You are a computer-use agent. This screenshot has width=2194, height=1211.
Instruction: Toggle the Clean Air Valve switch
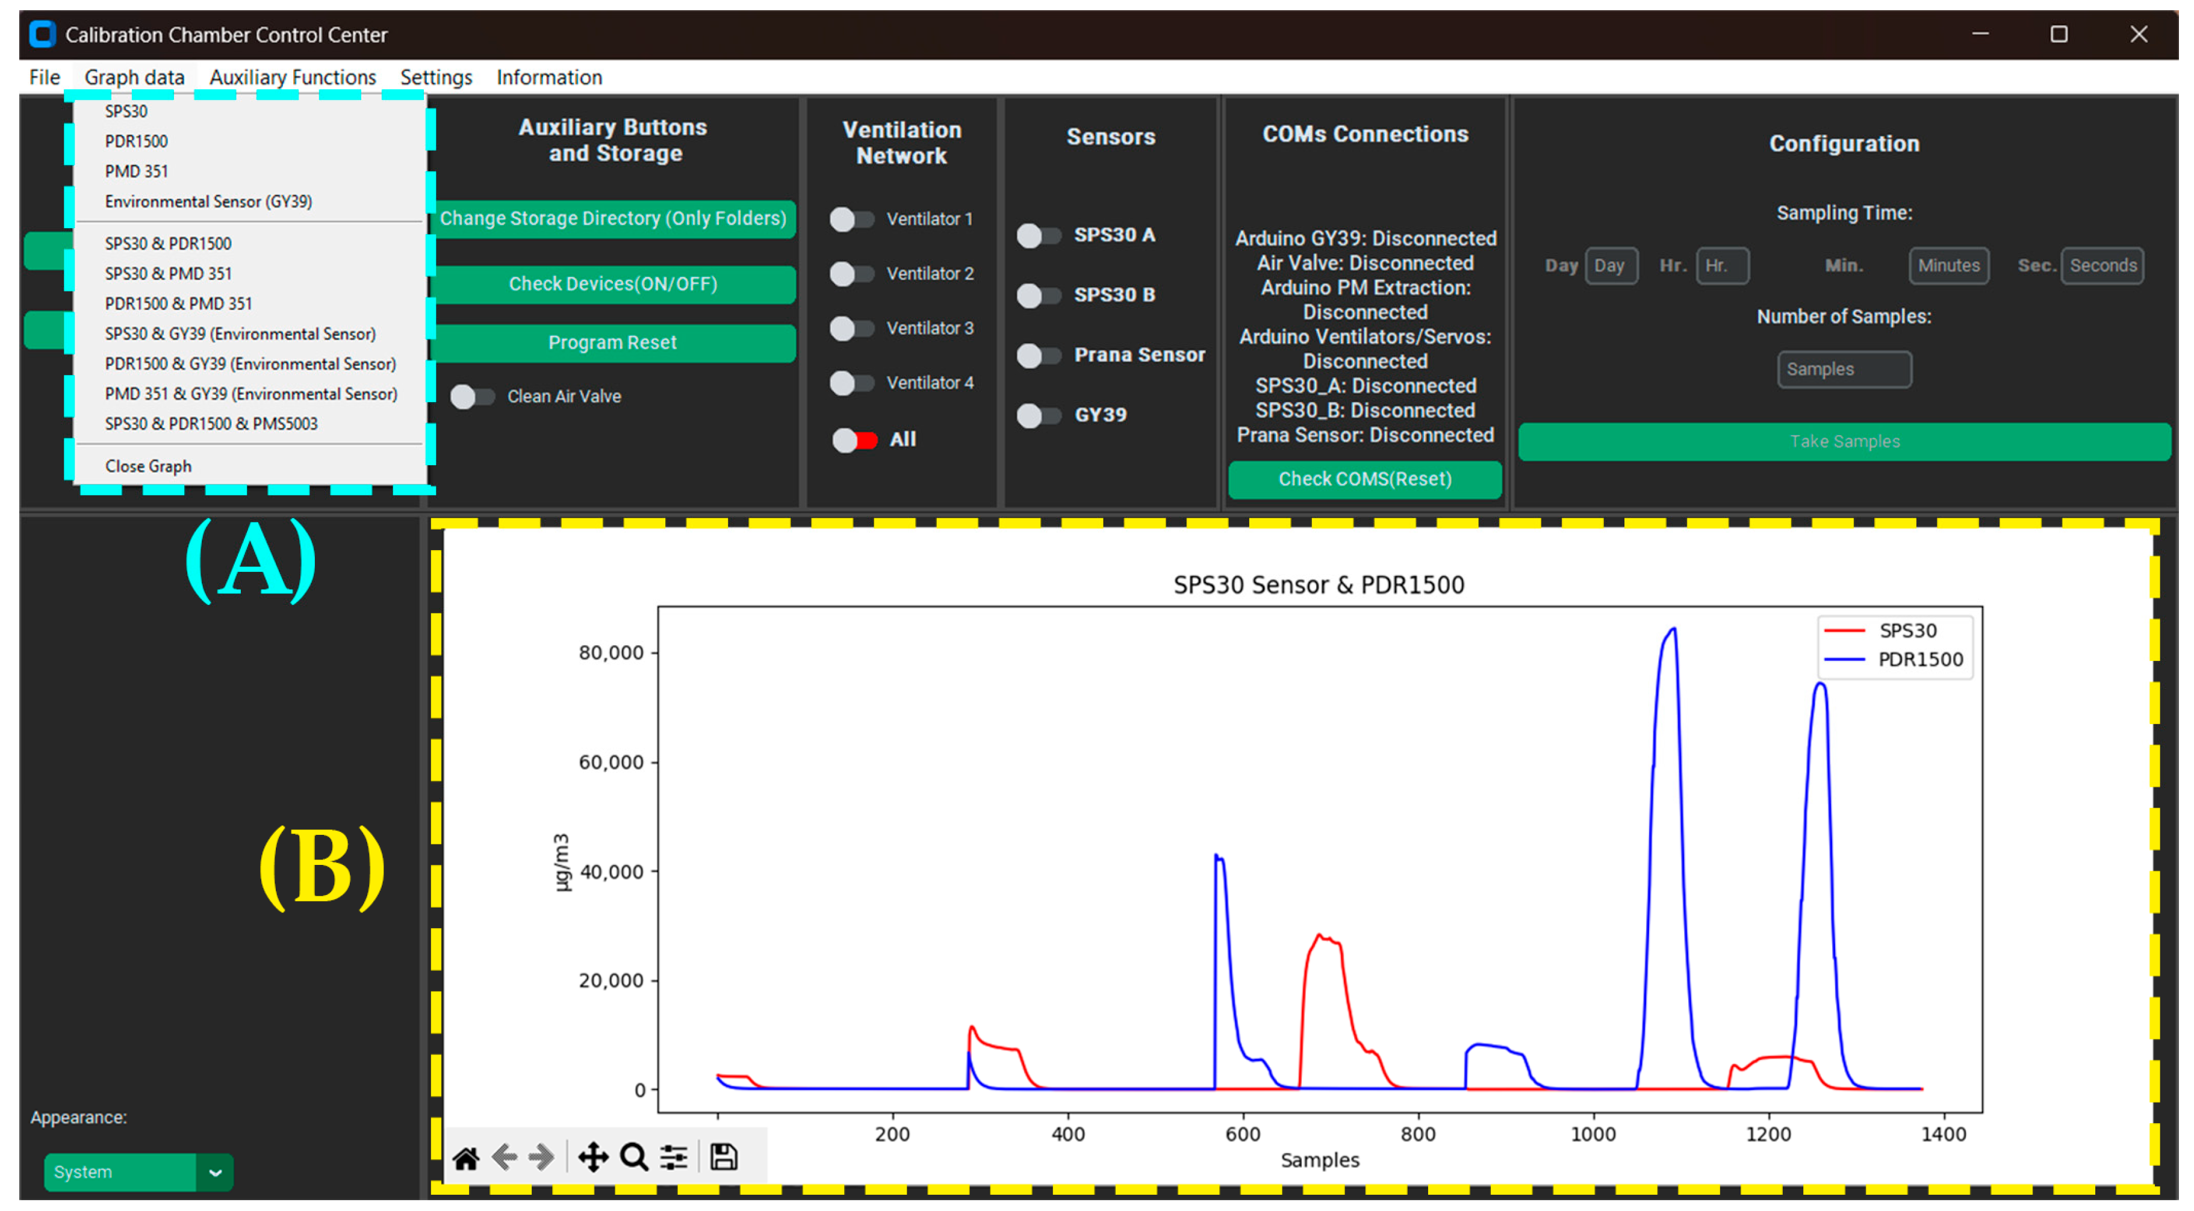click(x=473, y=397)
